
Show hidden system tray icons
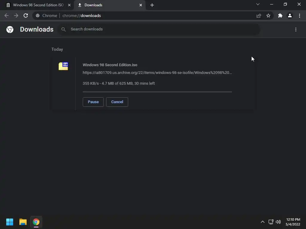tap(263, 222)
